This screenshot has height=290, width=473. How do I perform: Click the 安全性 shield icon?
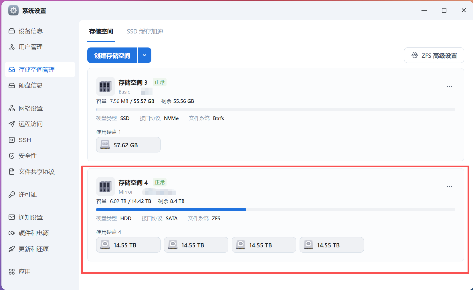coord(12,156)
